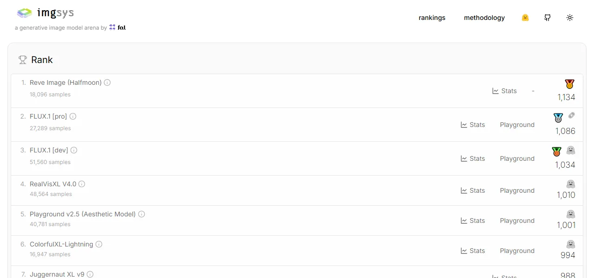Click the paperclip icon beside FLUX.1 [pro] score

(571, 115)
